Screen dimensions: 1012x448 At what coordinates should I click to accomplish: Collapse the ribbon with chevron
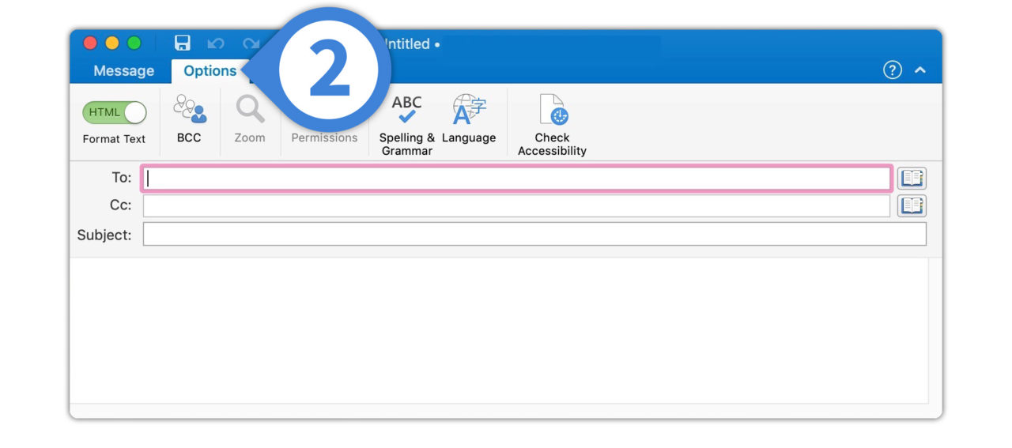[919, 70]
